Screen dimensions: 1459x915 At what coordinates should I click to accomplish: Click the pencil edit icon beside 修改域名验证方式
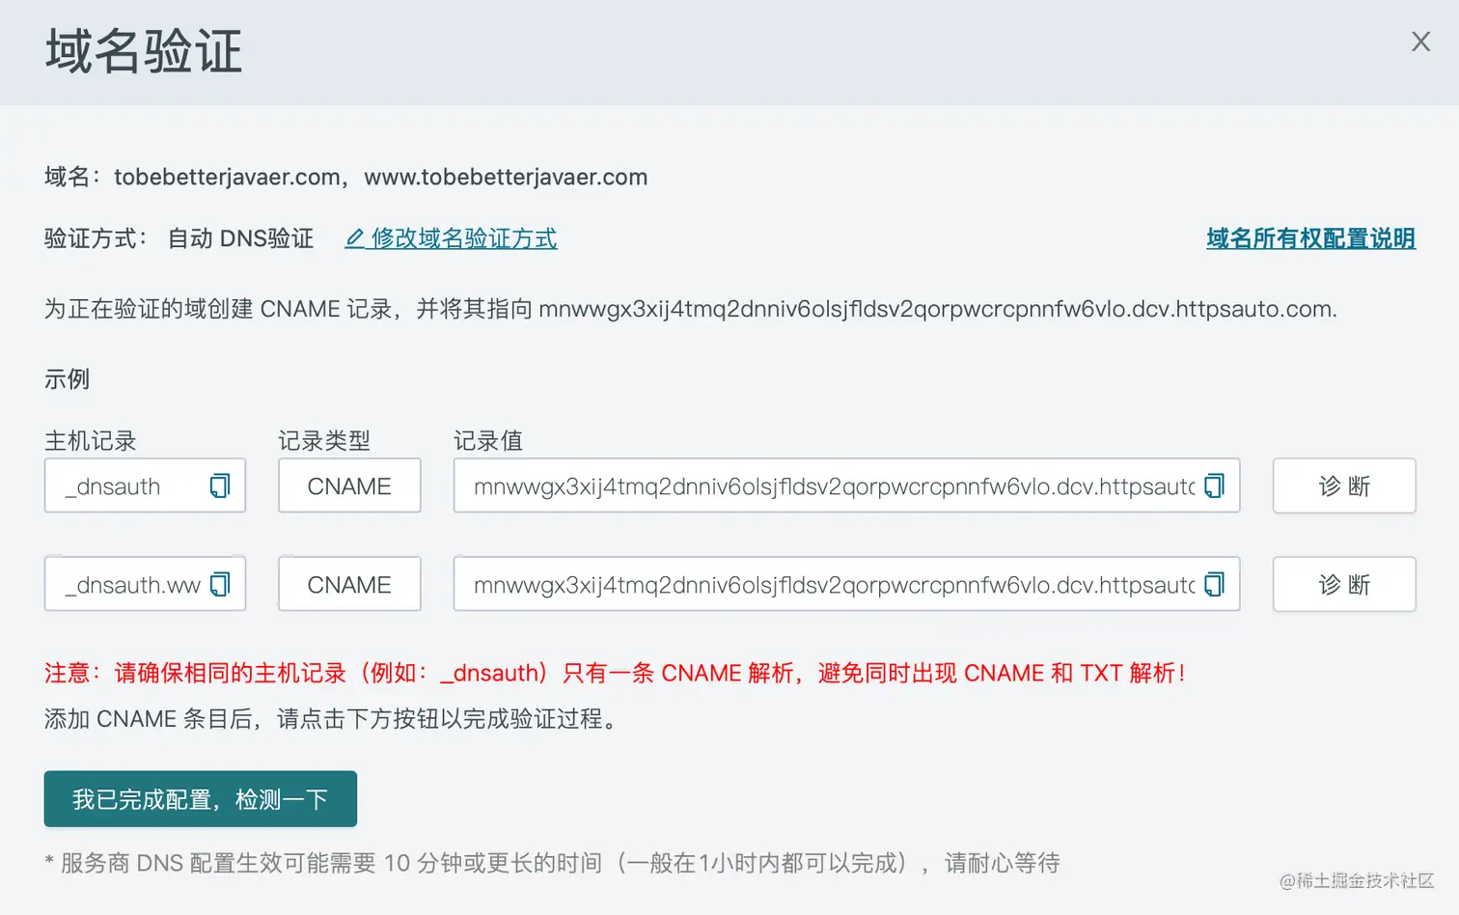(354, 238)
